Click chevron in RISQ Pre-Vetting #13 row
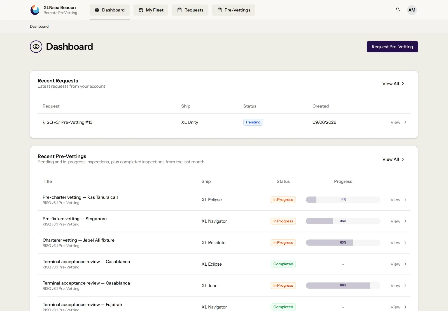The width and height of the screenshot is (448, 311). (x=405, y=122)
